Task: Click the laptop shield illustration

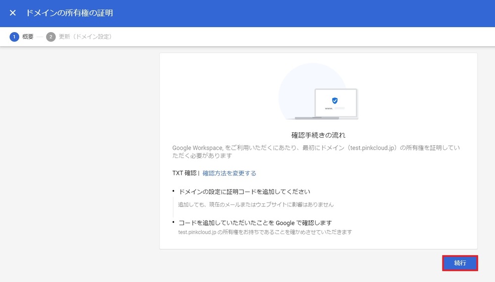Action: [x=318, y=92]
